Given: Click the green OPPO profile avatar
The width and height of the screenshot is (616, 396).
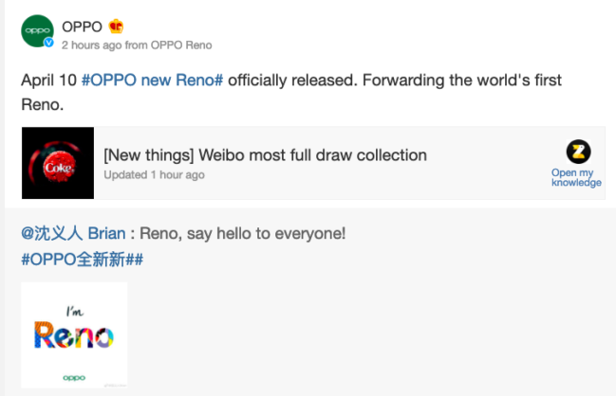Looking at the screenshot, I should 37,32.
